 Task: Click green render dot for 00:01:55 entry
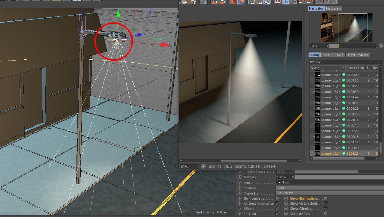(343, 80)
